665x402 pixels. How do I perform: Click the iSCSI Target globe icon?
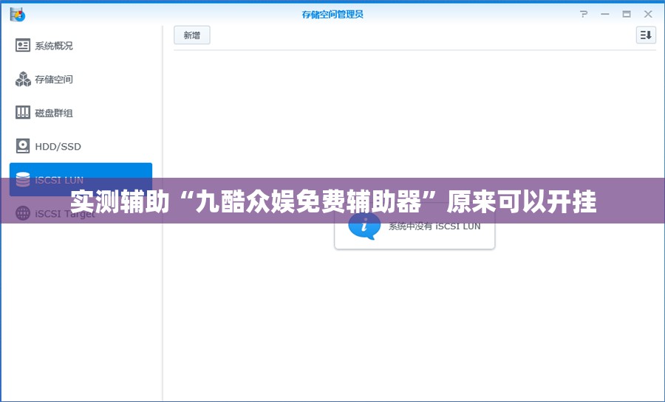coord(22,213)
